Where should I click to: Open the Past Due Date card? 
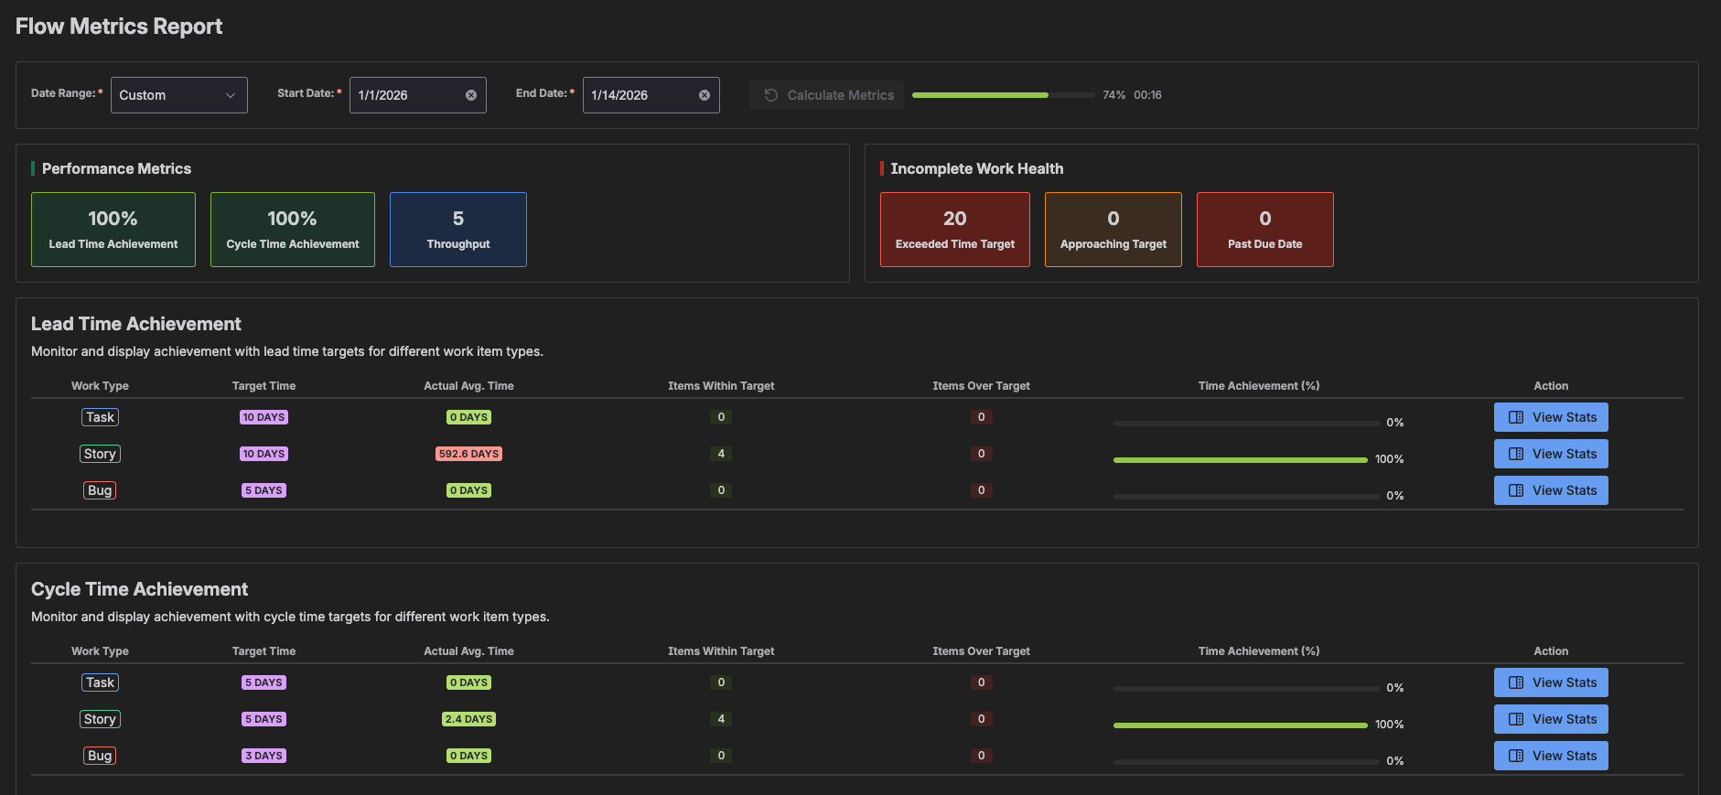pos(1264,230)
